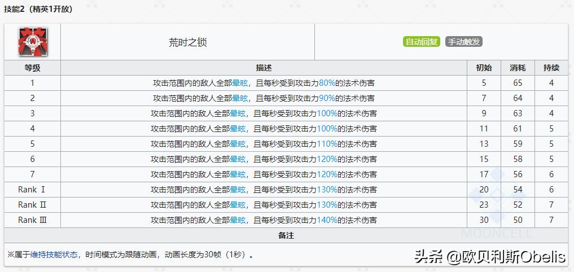
Task: Click the 消耗 column header
Action: [x=518, y=68]
